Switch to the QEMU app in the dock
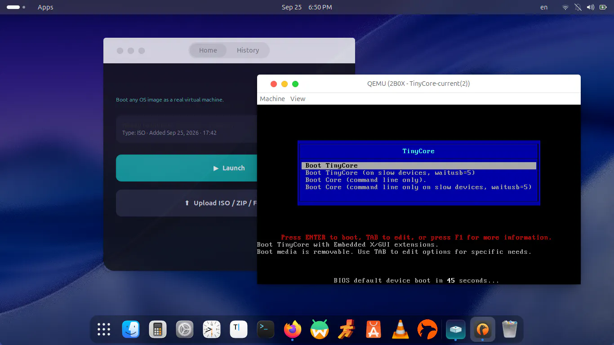The height and width of the screenshot is (345, 614). point(483,330)
